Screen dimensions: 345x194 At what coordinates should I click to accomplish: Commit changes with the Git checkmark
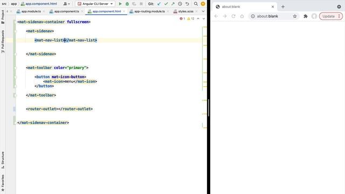166,4
